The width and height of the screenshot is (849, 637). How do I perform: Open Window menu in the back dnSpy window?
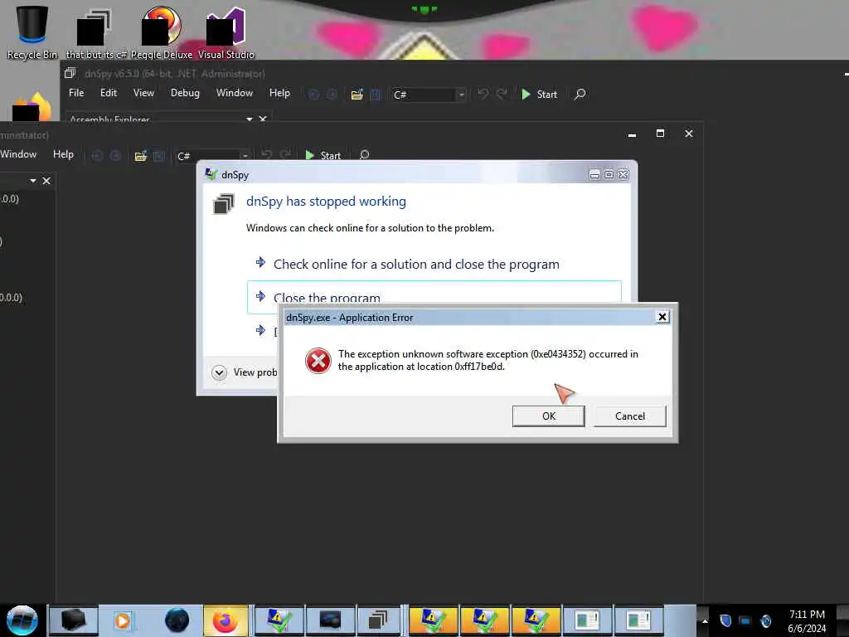[235, 93]
